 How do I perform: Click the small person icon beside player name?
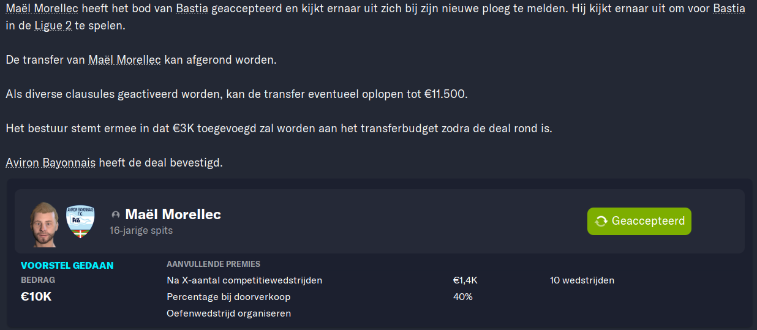click(x=115, y=215)
